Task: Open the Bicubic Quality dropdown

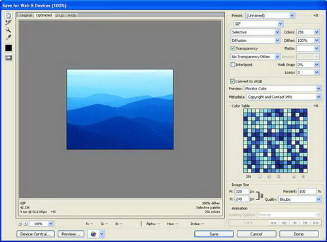Action: (300, 199)
